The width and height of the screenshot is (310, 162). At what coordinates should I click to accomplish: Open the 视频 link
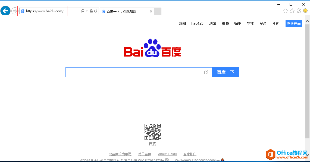226,24
